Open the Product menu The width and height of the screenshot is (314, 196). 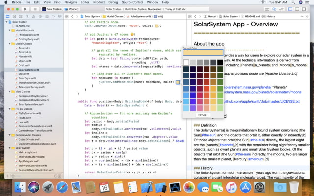(99, 2)
